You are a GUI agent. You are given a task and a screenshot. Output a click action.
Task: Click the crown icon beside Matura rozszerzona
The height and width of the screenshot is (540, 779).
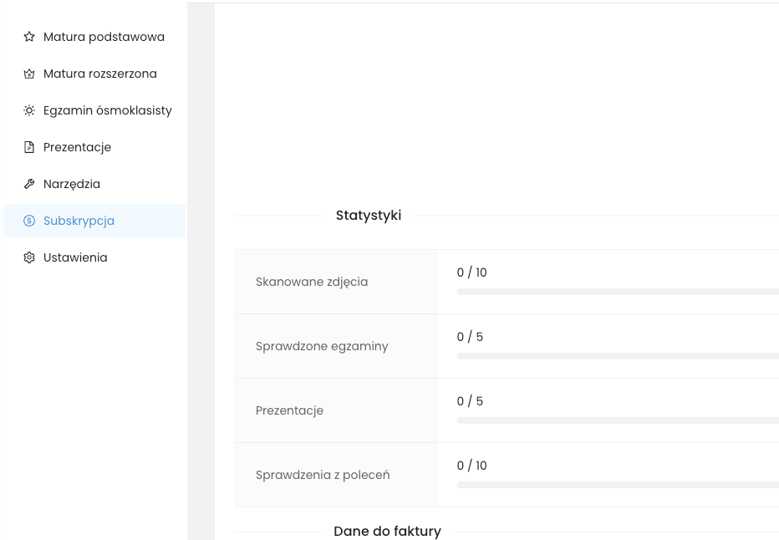29,74
